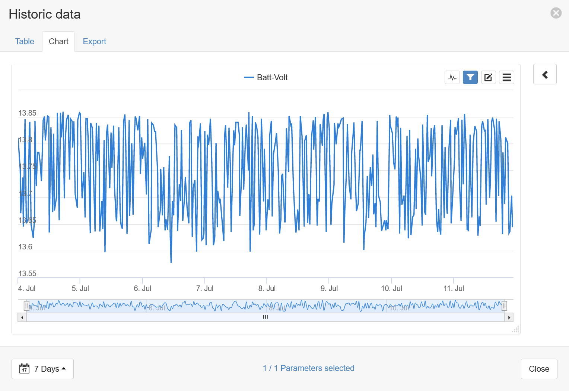Click the '8. Jul' axis label
Screen dimensions: 569x391
tap(267, 288)
